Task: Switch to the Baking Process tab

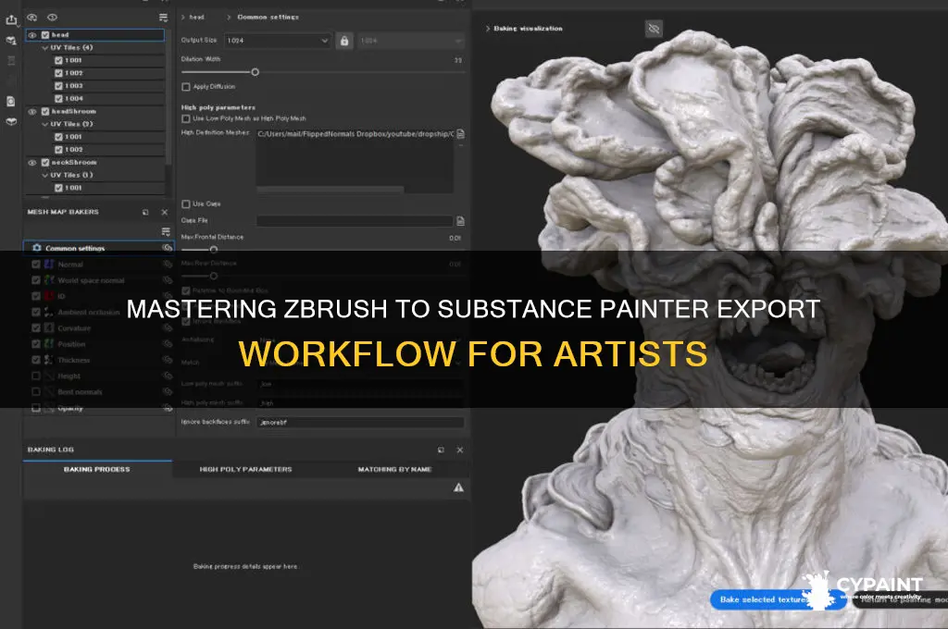Action: click(96, 469)
